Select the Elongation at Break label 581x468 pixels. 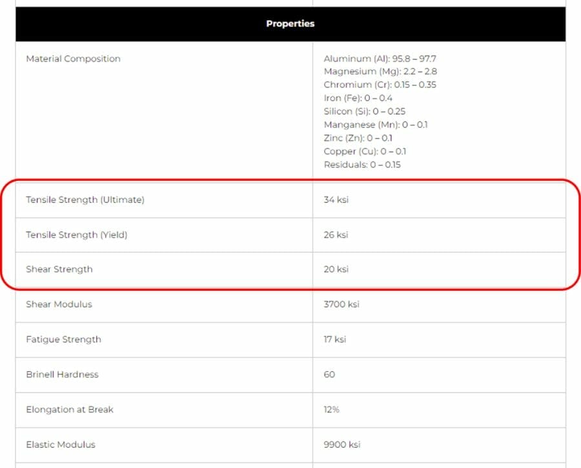tap(70, 410)
